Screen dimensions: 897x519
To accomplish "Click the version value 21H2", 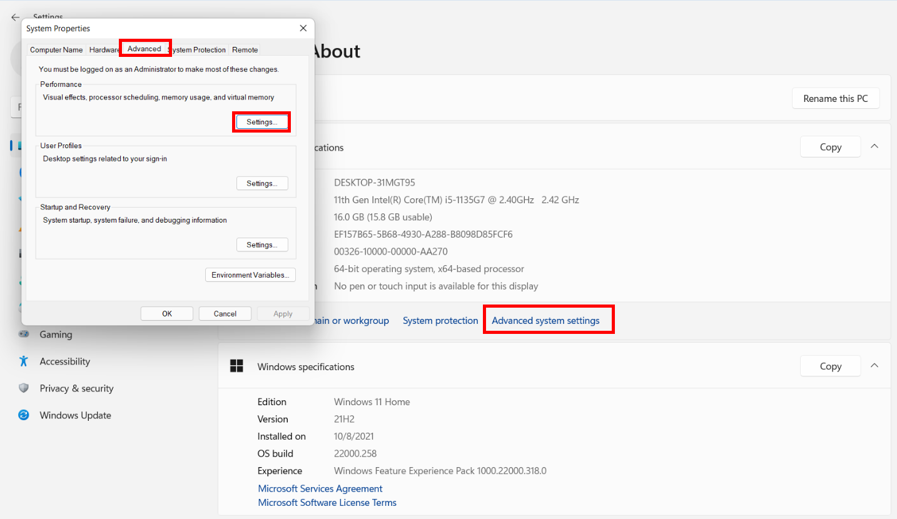I will point(345,419).
